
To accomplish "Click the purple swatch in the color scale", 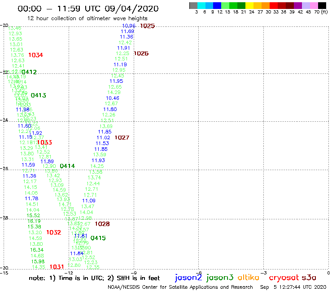I will [x=298, y=5].
